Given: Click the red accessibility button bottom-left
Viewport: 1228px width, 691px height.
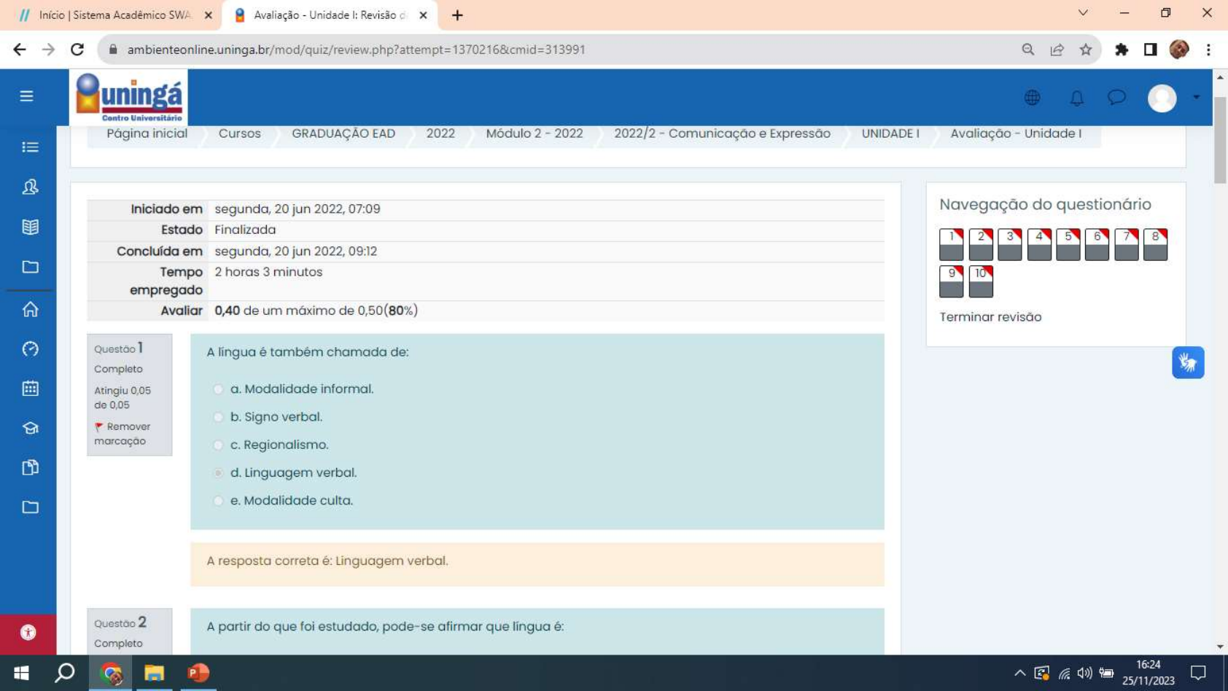Looking at the screenshot, I should [x=28, y=632].
